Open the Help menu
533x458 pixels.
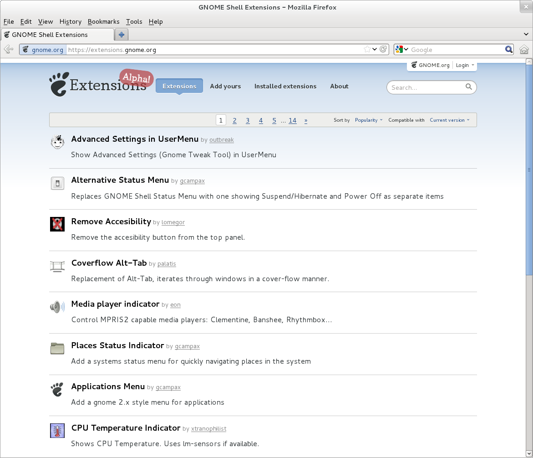pos(156,21)
